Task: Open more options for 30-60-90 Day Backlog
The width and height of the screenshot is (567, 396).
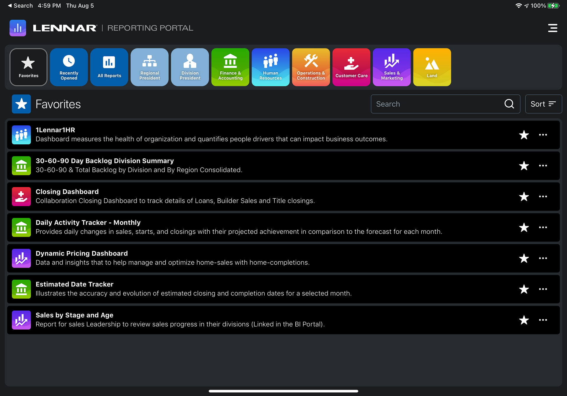Action: tap(543, 166)
